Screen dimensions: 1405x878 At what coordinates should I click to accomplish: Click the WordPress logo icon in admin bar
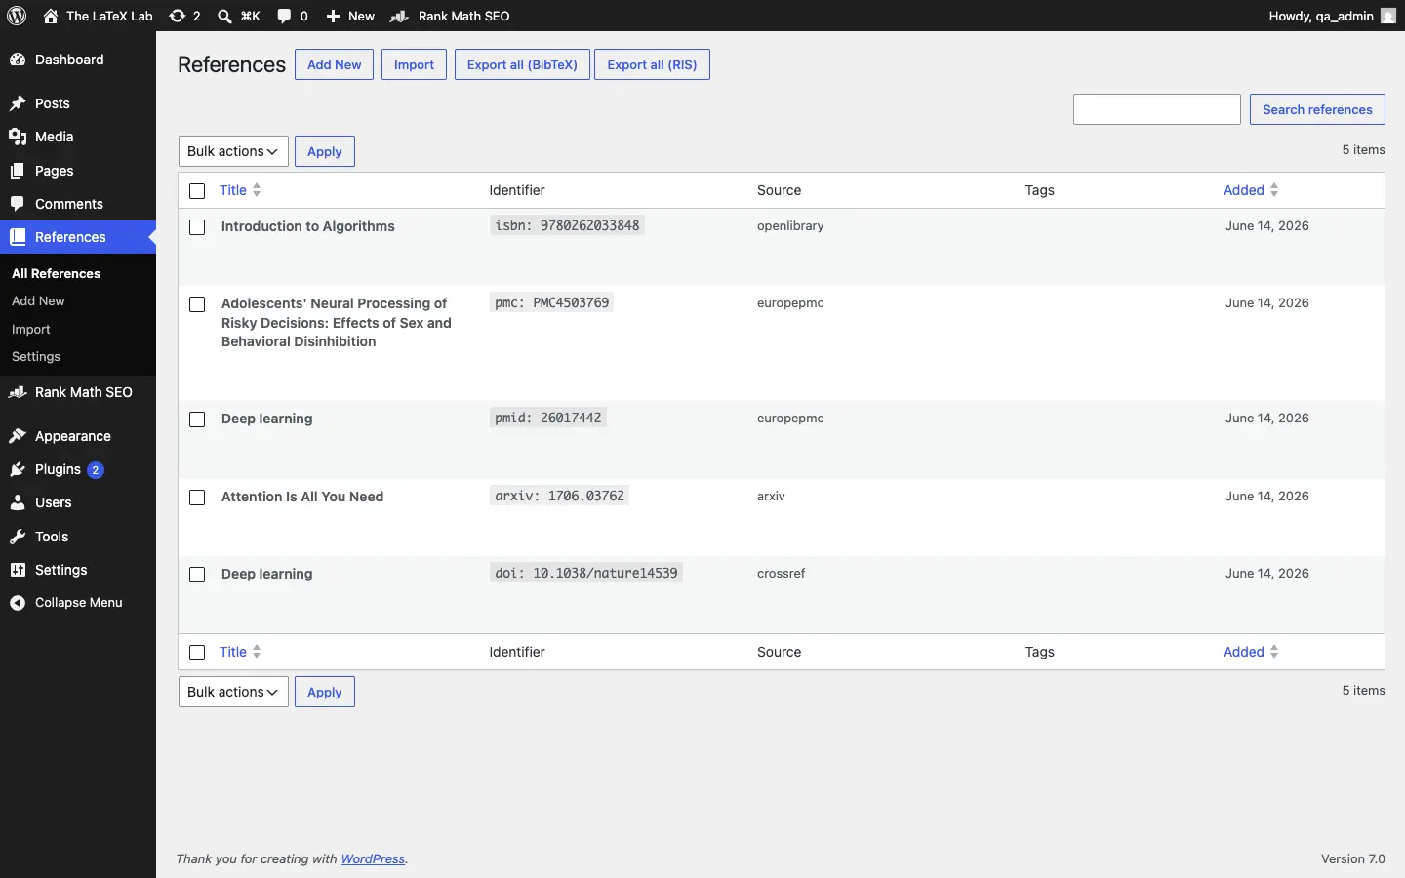pos(17,16)
